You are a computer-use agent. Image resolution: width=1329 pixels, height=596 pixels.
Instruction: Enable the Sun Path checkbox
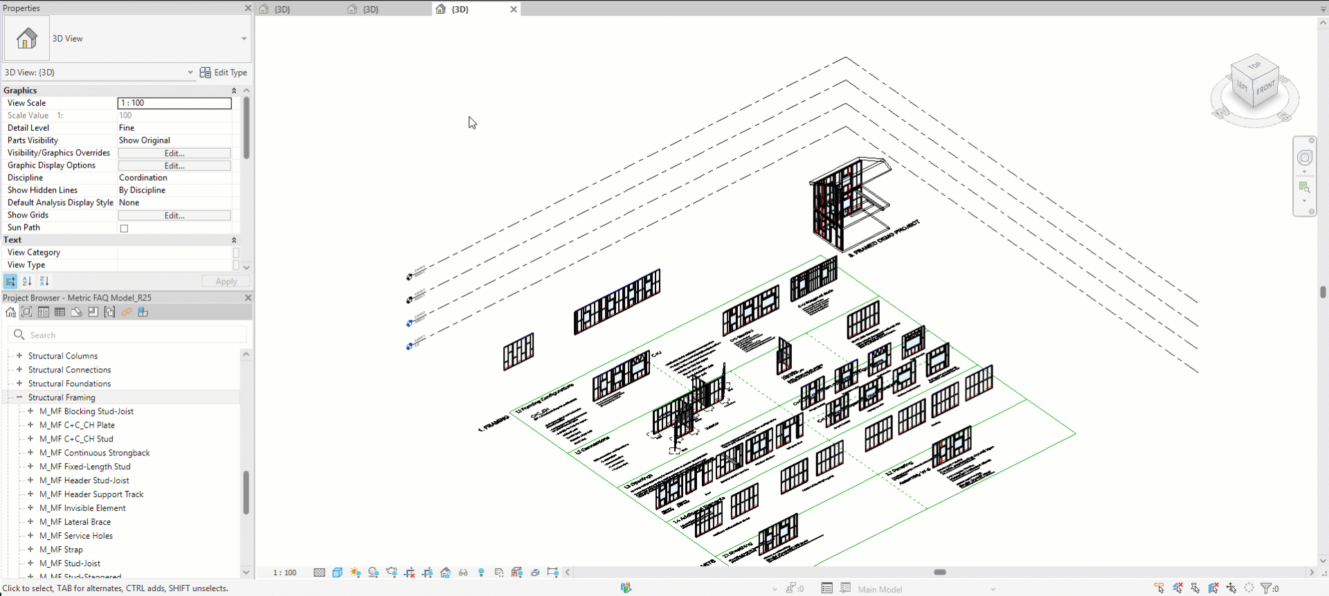click(x=124, y=228)
